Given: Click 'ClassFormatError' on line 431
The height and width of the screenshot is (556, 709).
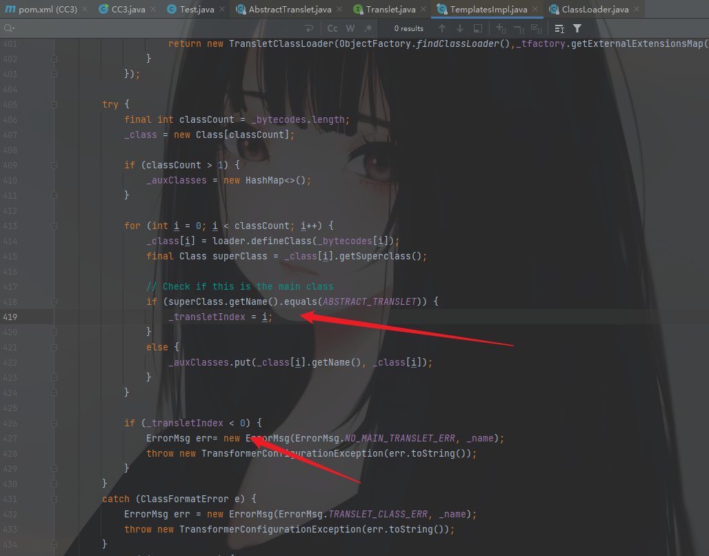Looking at the screenshot, I should coord(184,499).
